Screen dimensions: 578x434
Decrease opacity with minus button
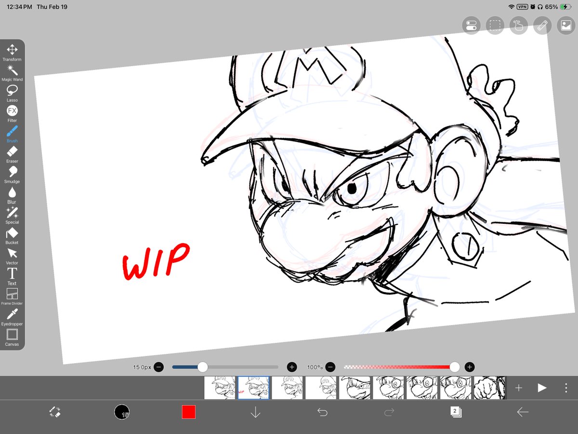[x=330, y=367]
